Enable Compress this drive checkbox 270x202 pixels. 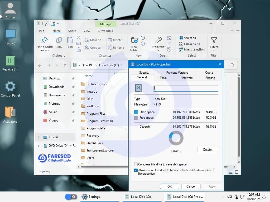136,164
